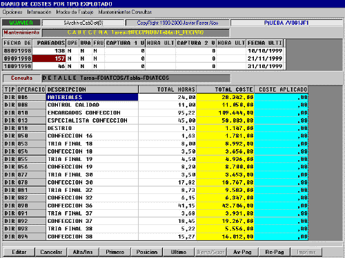Click total horas value 95,22
The width and height of the screenshot is (345, 258).
tap(167, 113)
